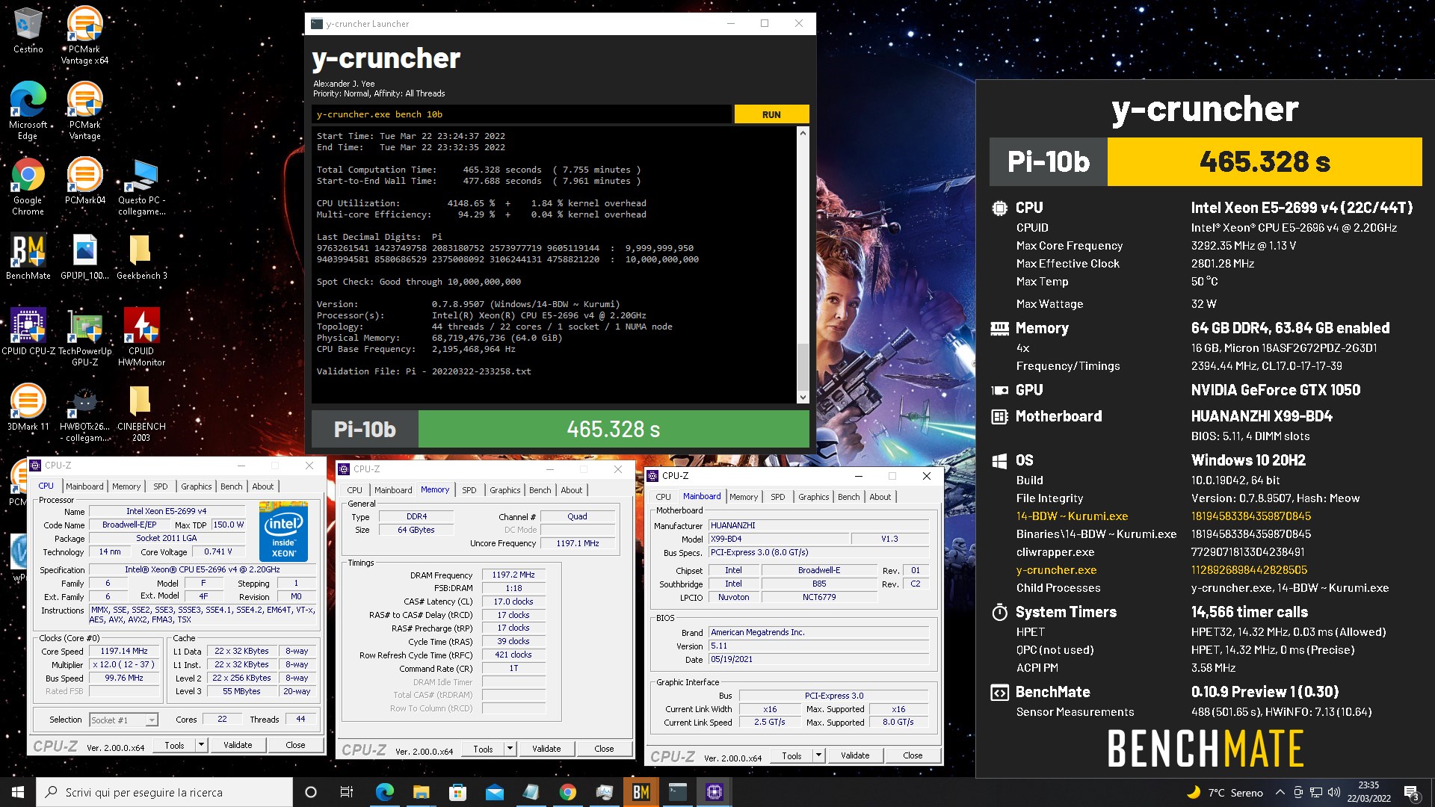The image size is (1435, 807).
Task: Open the Cestino recycle bin icon
Action: (x=28, y=30)
